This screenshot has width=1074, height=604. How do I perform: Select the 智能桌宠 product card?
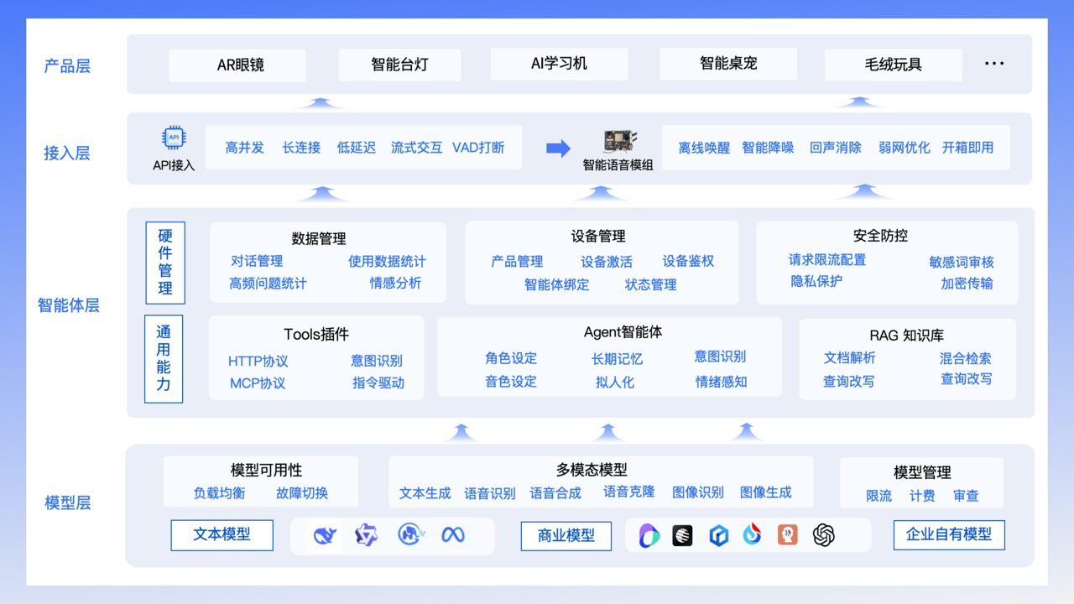point(729,64)
